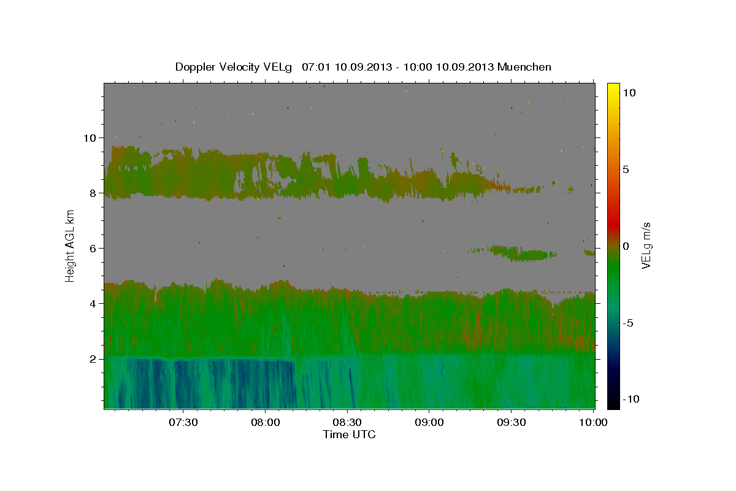
Task: Click the 09:00 time tick label
Action: click(x=429, y=422)
